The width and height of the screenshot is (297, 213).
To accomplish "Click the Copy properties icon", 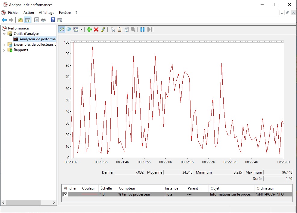I will tap(113, 29).
